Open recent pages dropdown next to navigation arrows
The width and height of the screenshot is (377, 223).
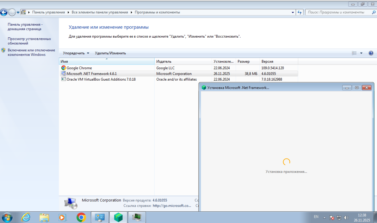pyautogui.click(x=18, y=13)
